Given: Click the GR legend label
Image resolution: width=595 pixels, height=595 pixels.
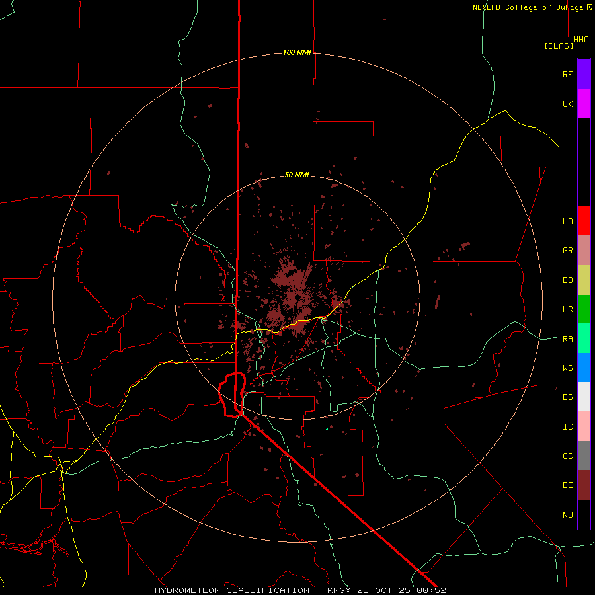Looking at the screenshot, I should [567, 251].
